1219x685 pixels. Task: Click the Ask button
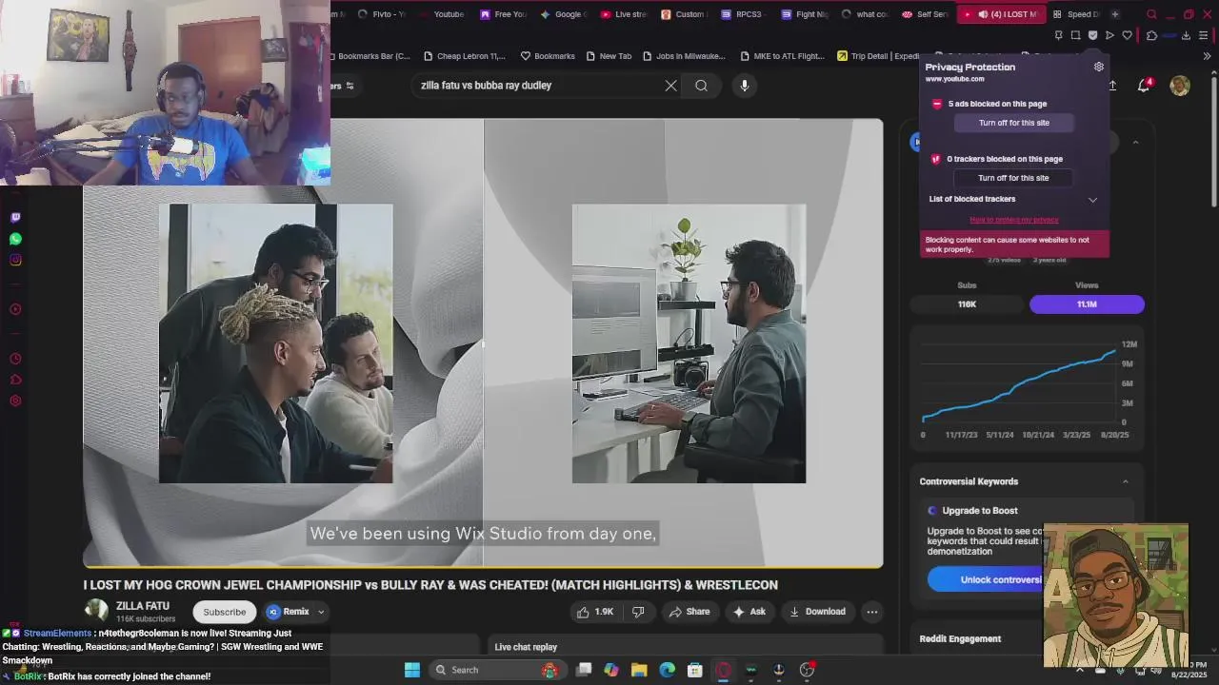(749, 612)
